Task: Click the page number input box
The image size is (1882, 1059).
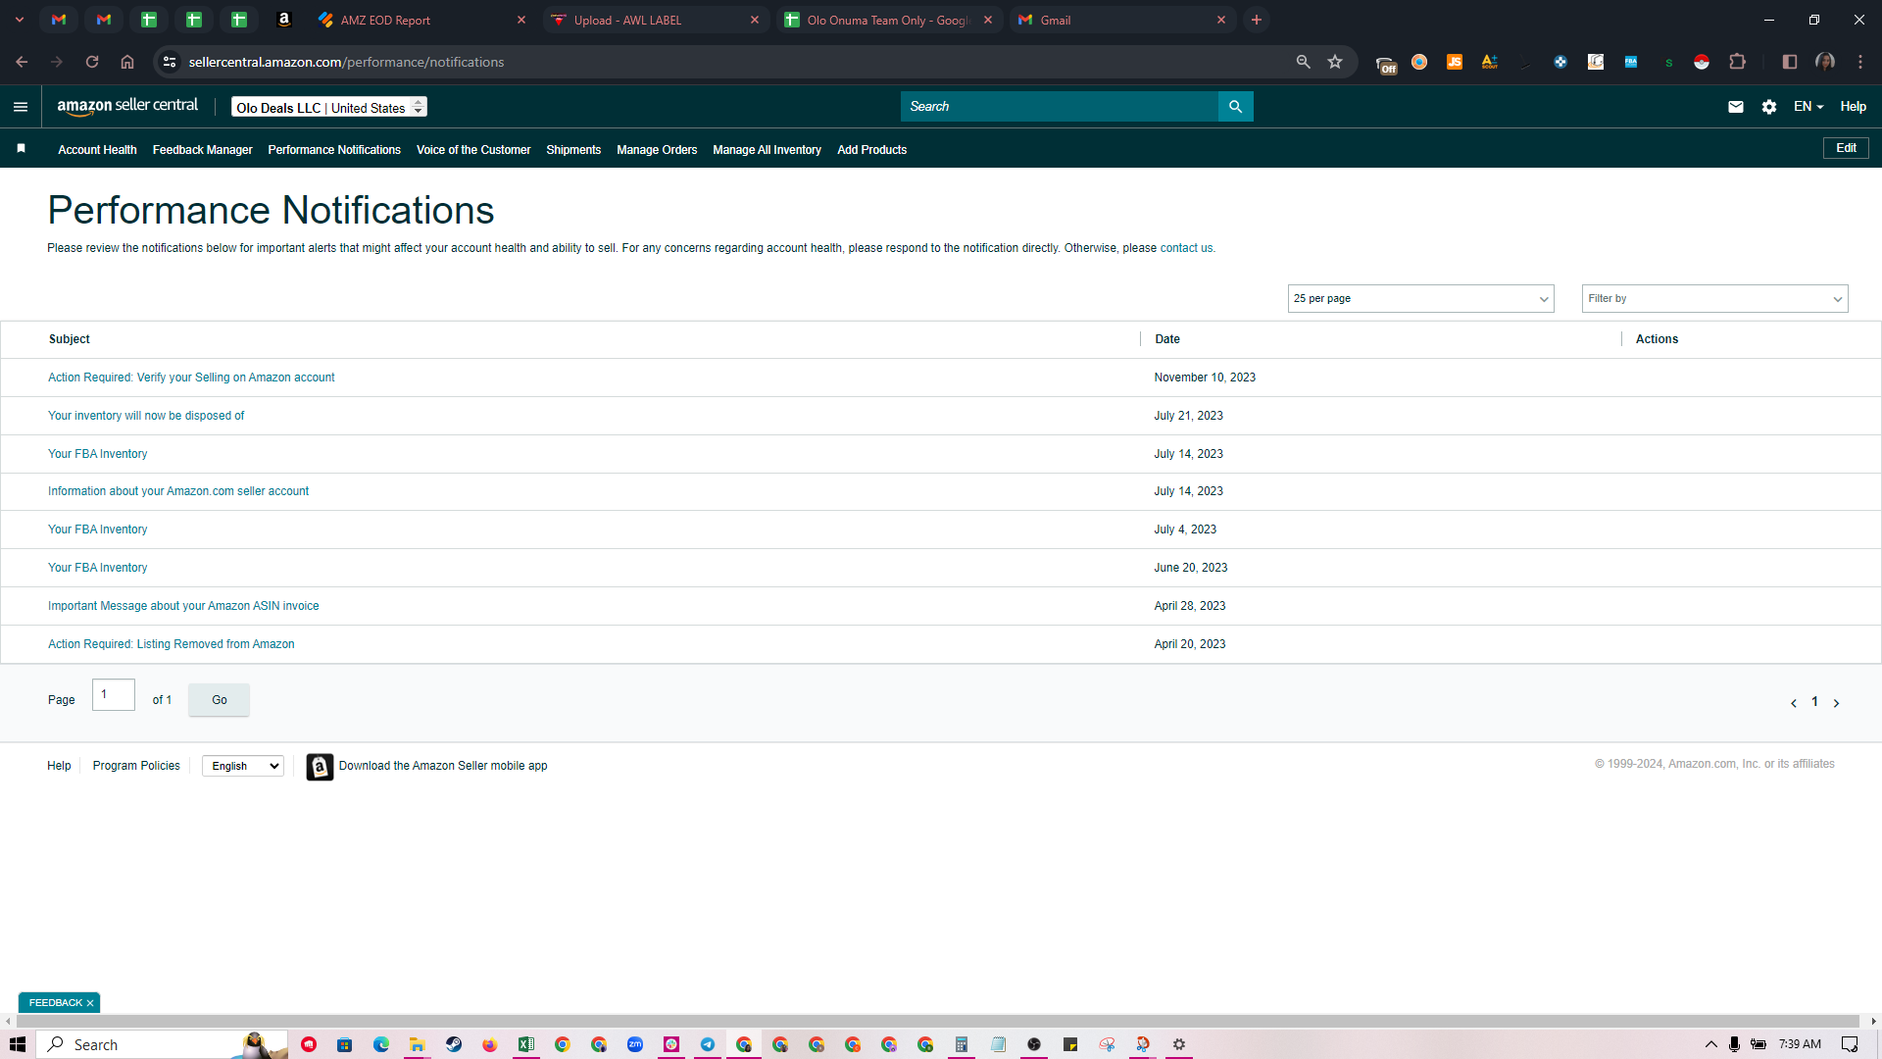Action: [x=114, y=695]
